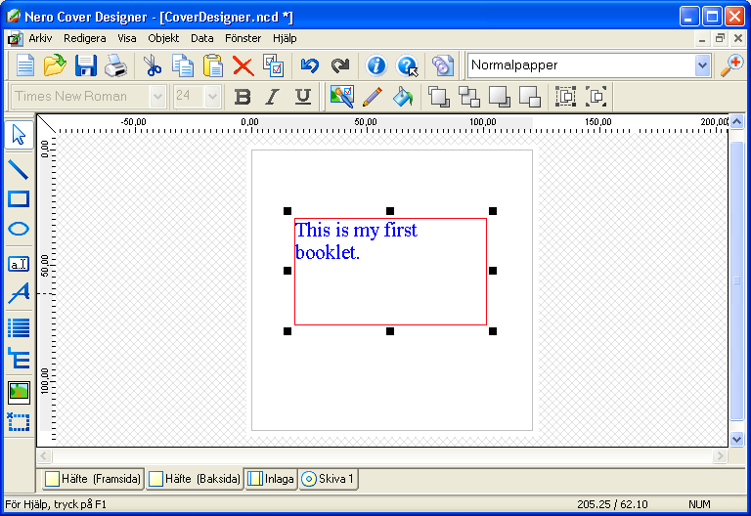
Task: Switch to the Skiva 1 tab
Action: [x=329, y=479]
